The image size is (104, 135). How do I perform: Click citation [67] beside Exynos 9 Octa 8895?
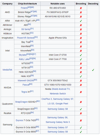(x=37, y=131)
